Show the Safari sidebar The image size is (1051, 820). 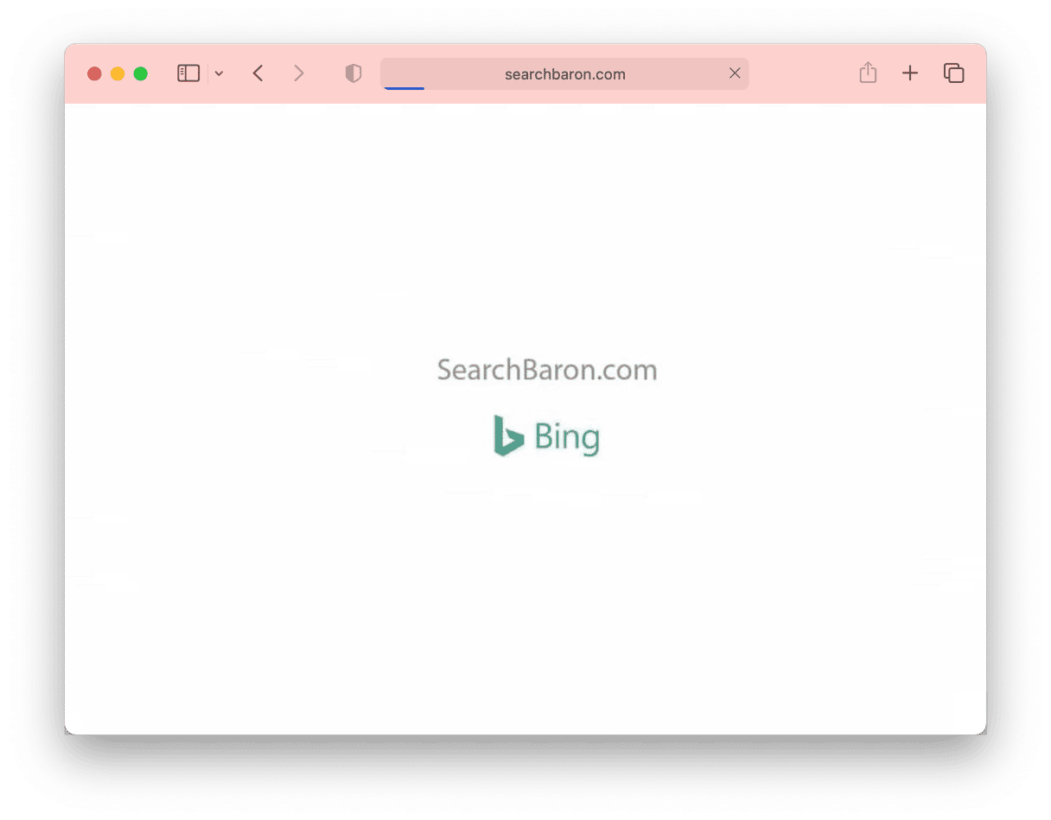pyautogui.click(x=188, y=73)
